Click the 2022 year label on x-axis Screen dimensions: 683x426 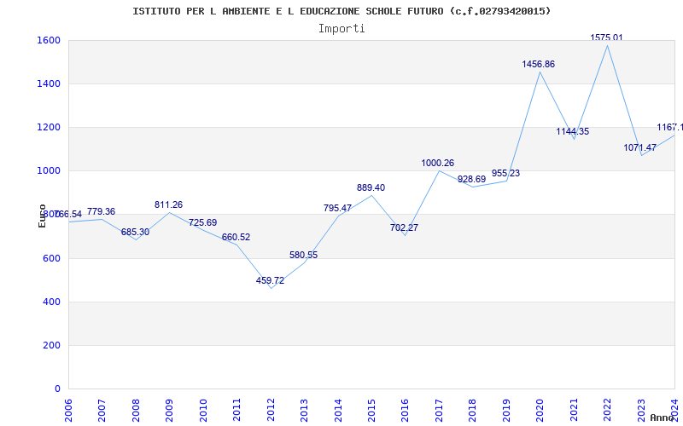click(x=607, y=410)
